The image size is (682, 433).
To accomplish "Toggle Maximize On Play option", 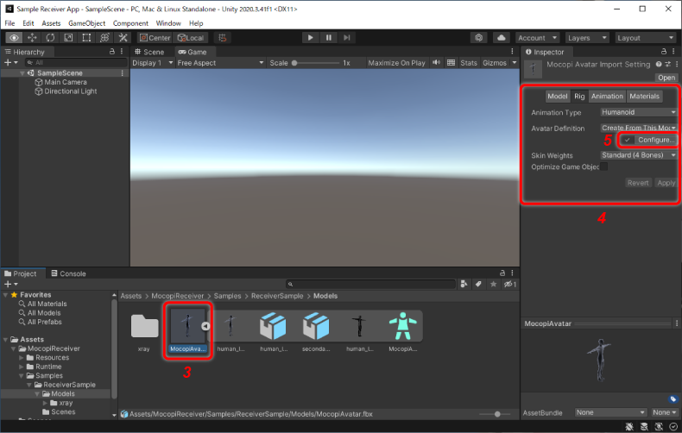I will click(x=396, y=63).
